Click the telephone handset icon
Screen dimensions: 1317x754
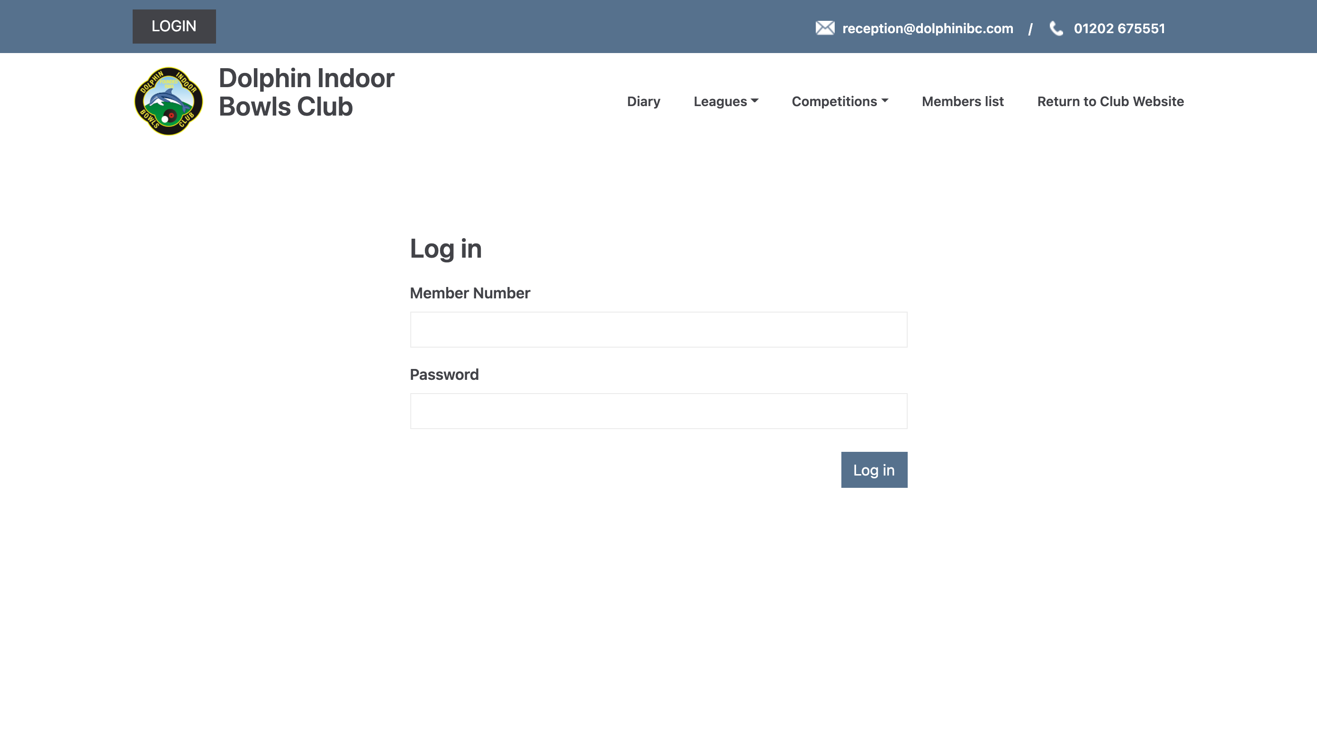1056,28
